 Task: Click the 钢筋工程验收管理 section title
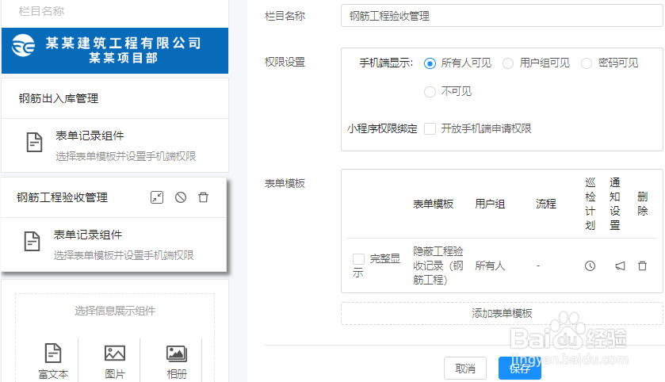pyautogui.click(x=63, y=197)
